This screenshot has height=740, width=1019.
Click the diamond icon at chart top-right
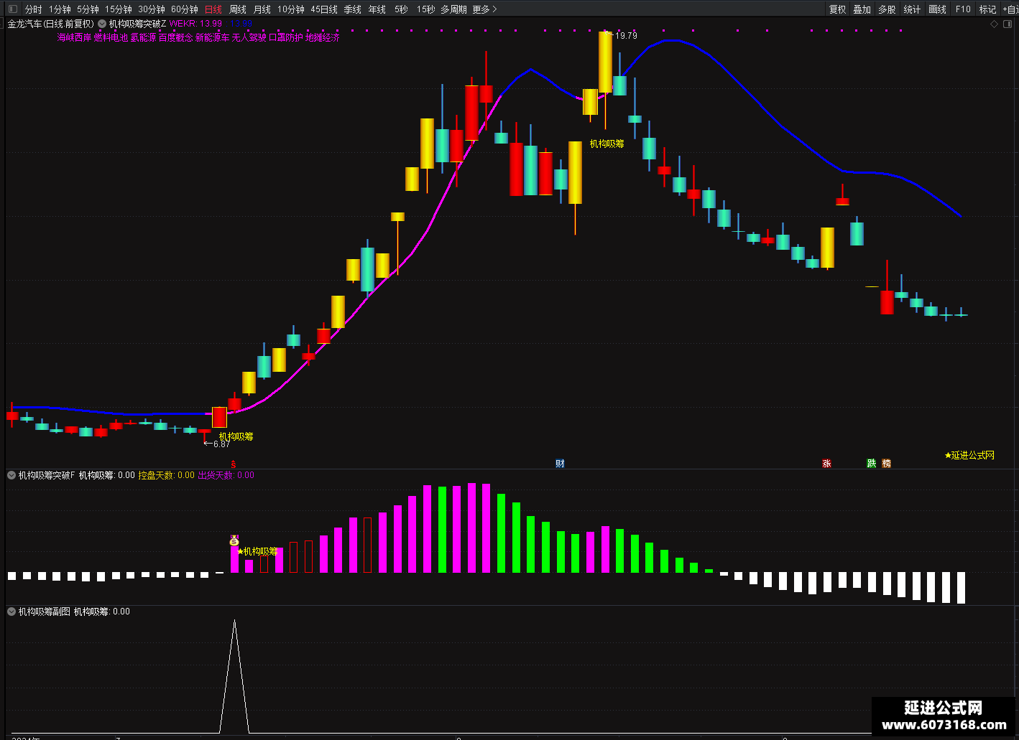[x=995, y=24]
